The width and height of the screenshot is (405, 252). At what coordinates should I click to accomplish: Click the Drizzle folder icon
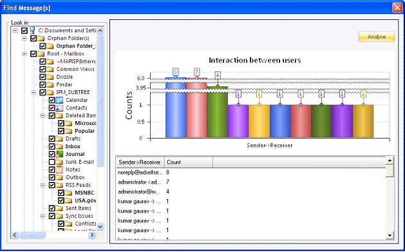click(x=50, y=77)
